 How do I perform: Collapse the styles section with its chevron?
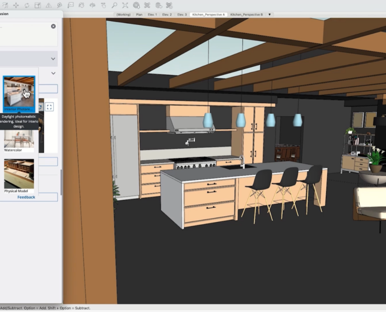click(x=53, y=73)
